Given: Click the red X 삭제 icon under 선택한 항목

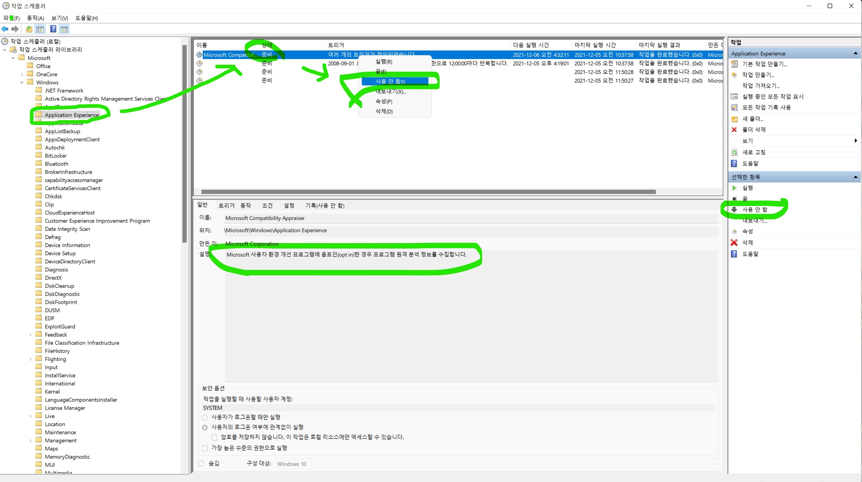Looking at the screenshot, I should [734, 243].
